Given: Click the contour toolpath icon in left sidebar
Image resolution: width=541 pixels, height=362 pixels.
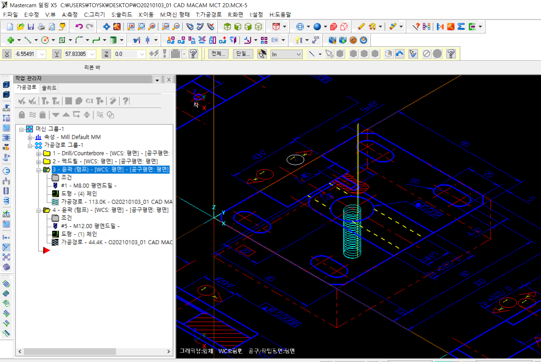Looking at the screenshot, I should [6, 118].
